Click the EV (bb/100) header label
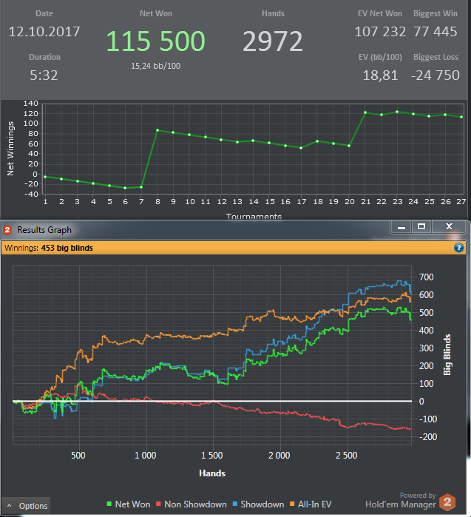471x517 pixels. 380,57
